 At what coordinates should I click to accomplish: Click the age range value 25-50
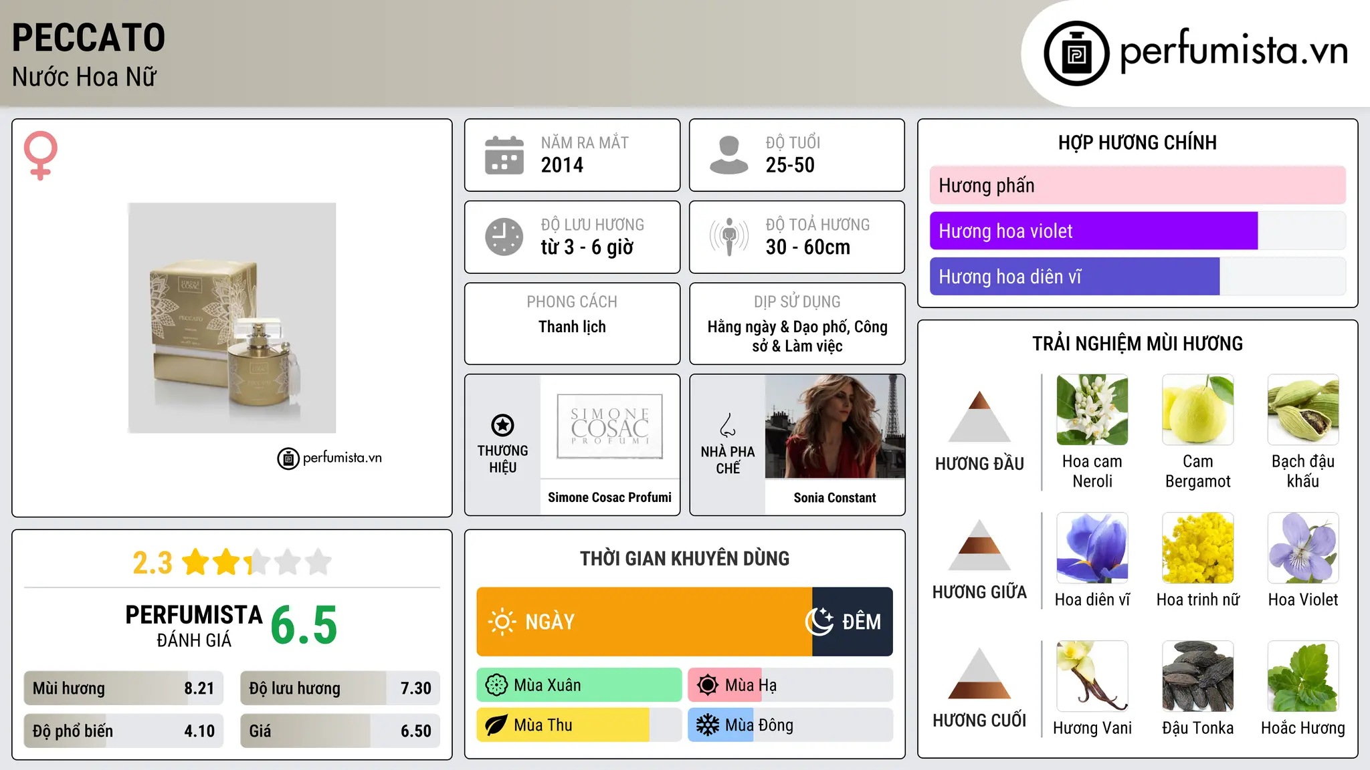coord(790,165)
